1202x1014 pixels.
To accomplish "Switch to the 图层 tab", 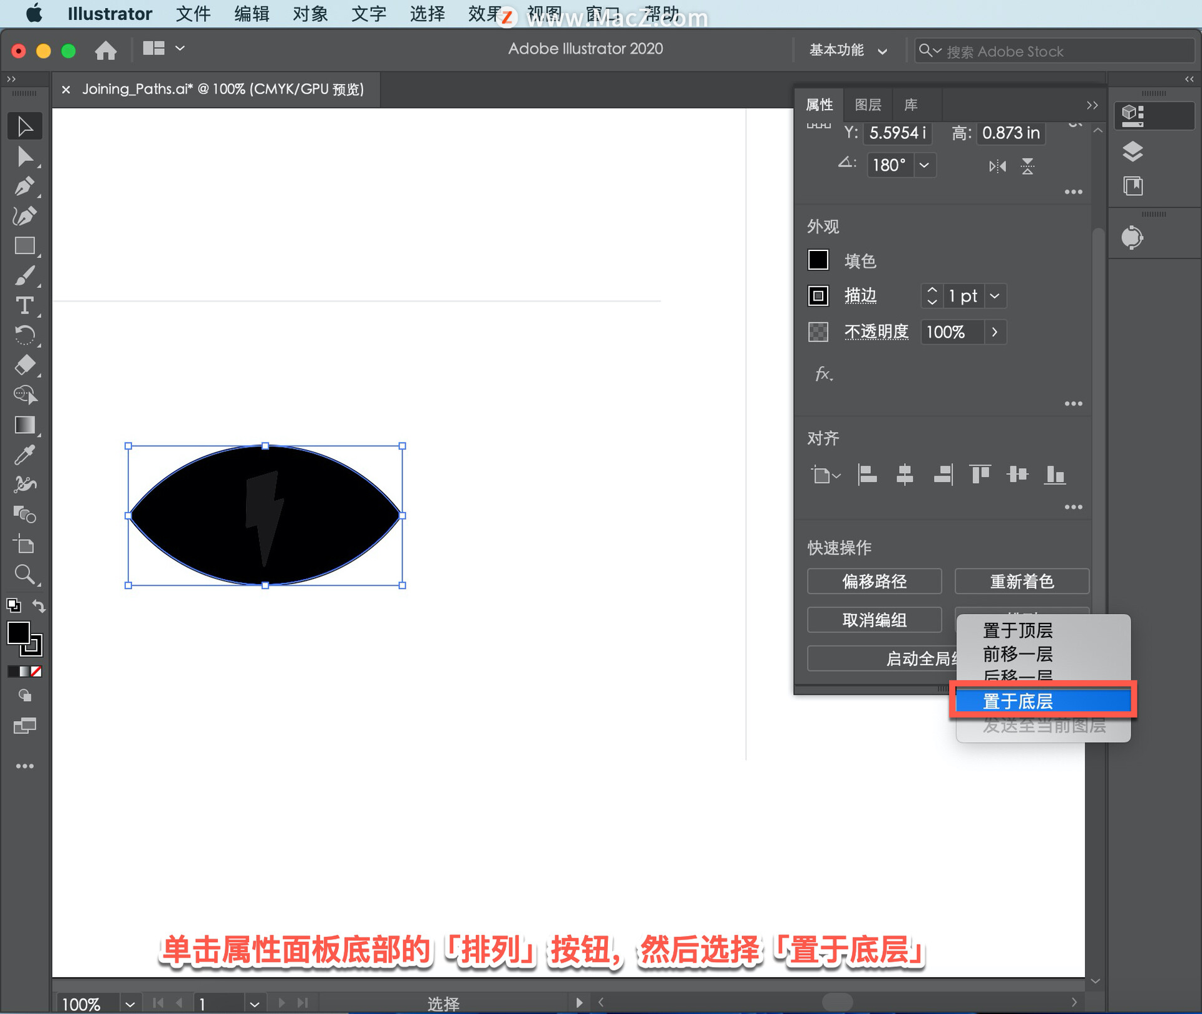I will pos(868,105).
